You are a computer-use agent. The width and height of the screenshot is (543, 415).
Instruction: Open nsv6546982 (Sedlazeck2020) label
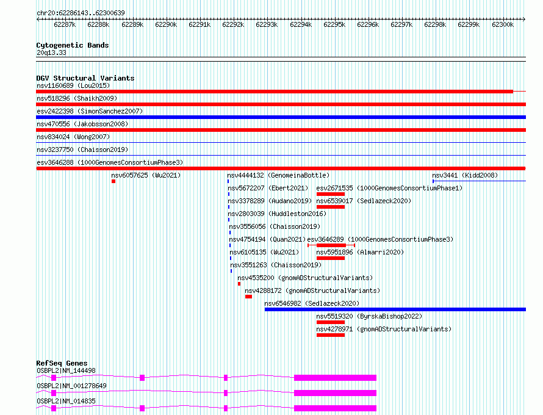tap(312, 303)
